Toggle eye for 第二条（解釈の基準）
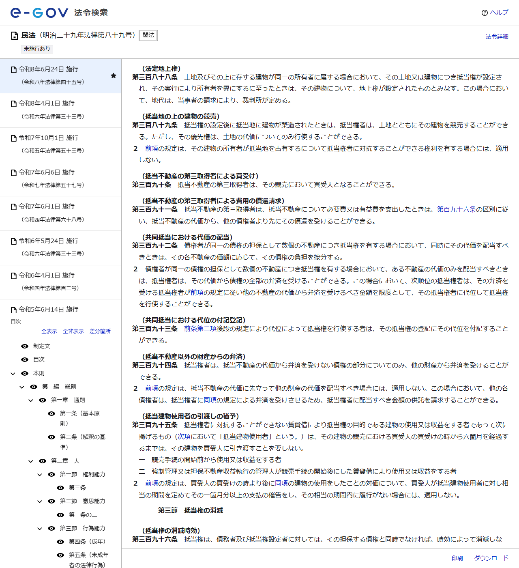This screenshot has width=519, height=568. [51, 437]
